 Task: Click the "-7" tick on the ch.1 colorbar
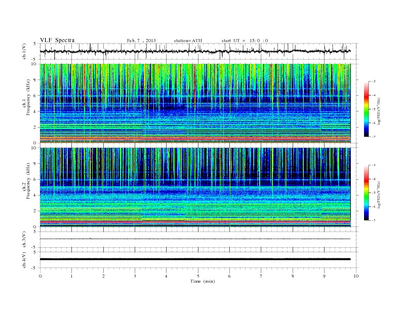(373, 137)
